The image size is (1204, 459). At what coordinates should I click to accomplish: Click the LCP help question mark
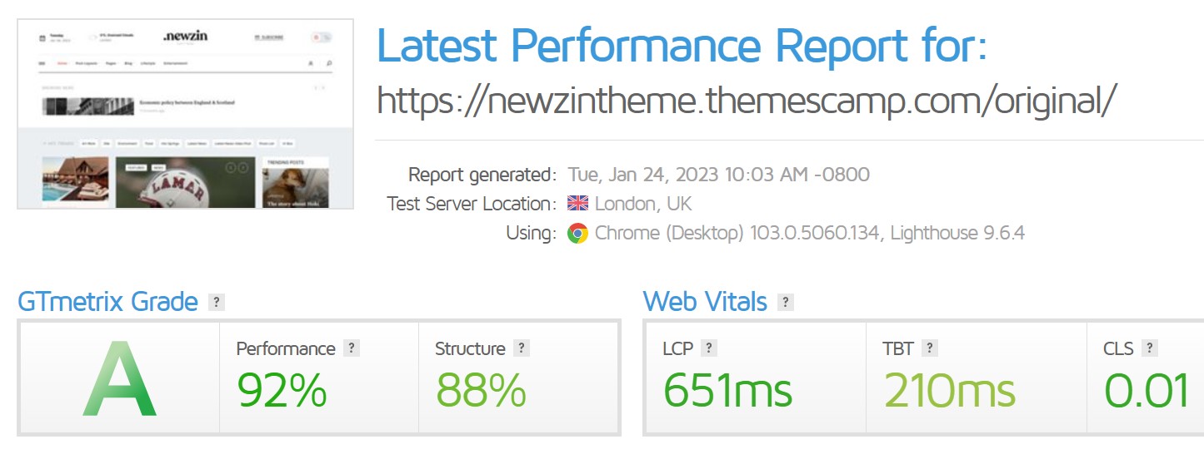[709, 348]
